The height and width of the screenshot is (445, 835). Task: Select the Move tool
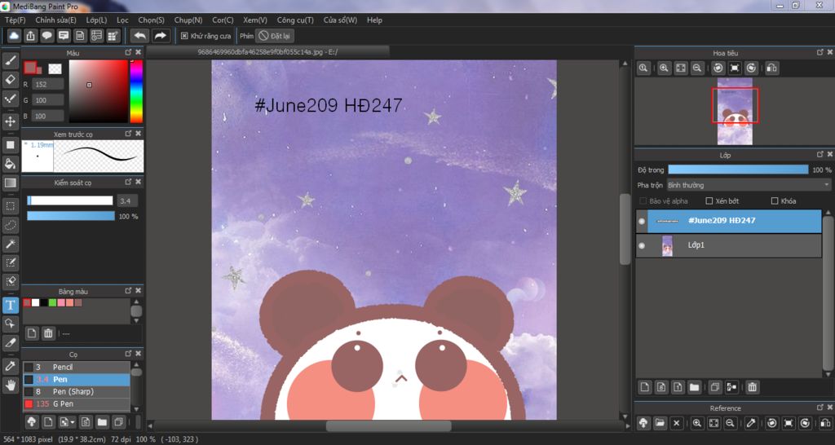click(x=10, y=122)
